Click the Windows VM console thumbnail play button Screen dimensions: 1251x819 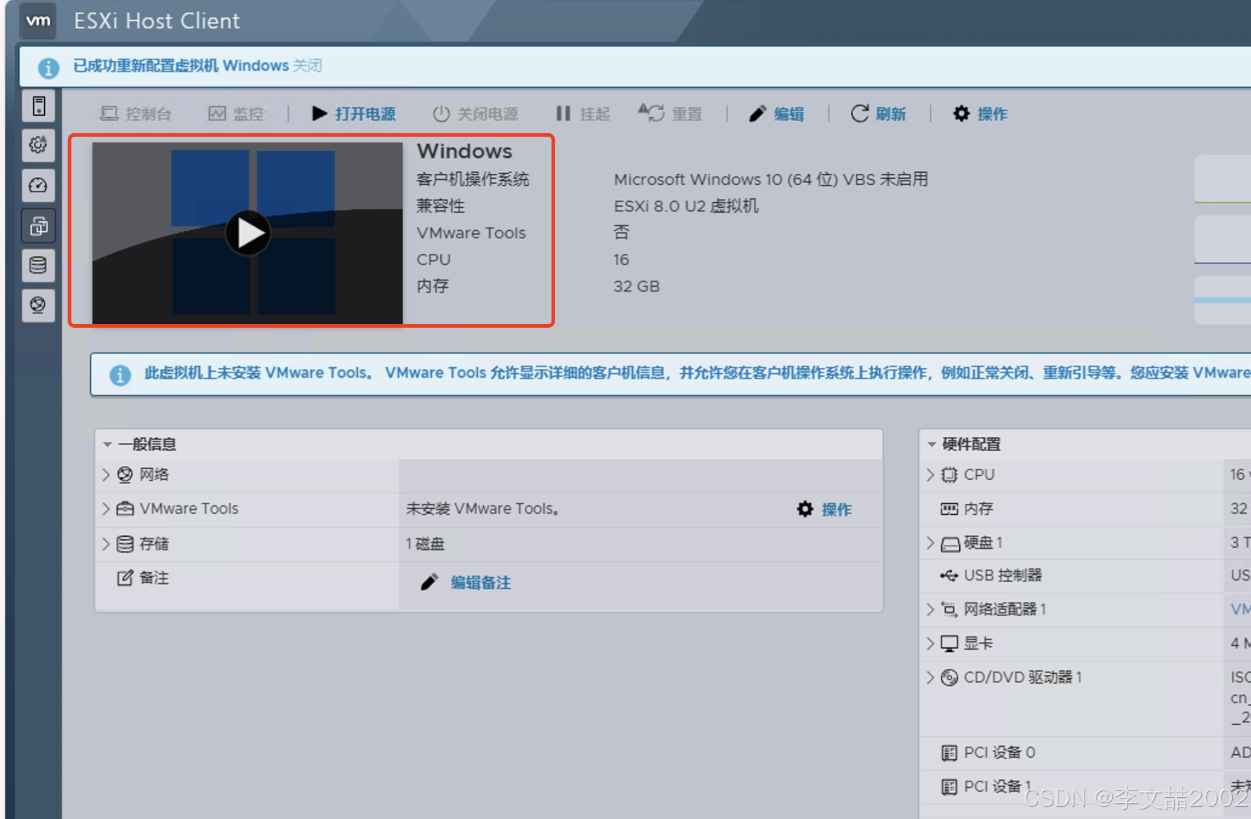point(248,233)
